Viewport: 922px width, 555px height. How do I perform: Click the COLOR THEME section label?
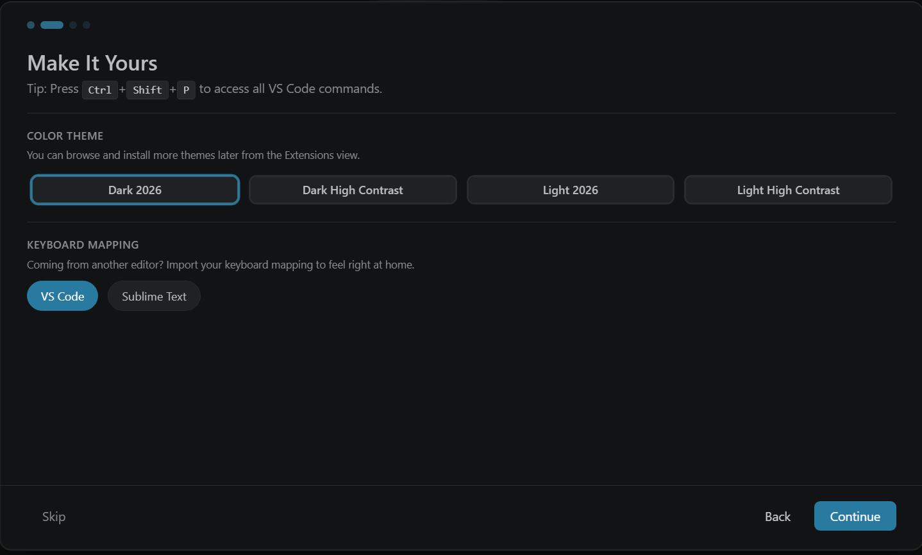pos(65,136)
